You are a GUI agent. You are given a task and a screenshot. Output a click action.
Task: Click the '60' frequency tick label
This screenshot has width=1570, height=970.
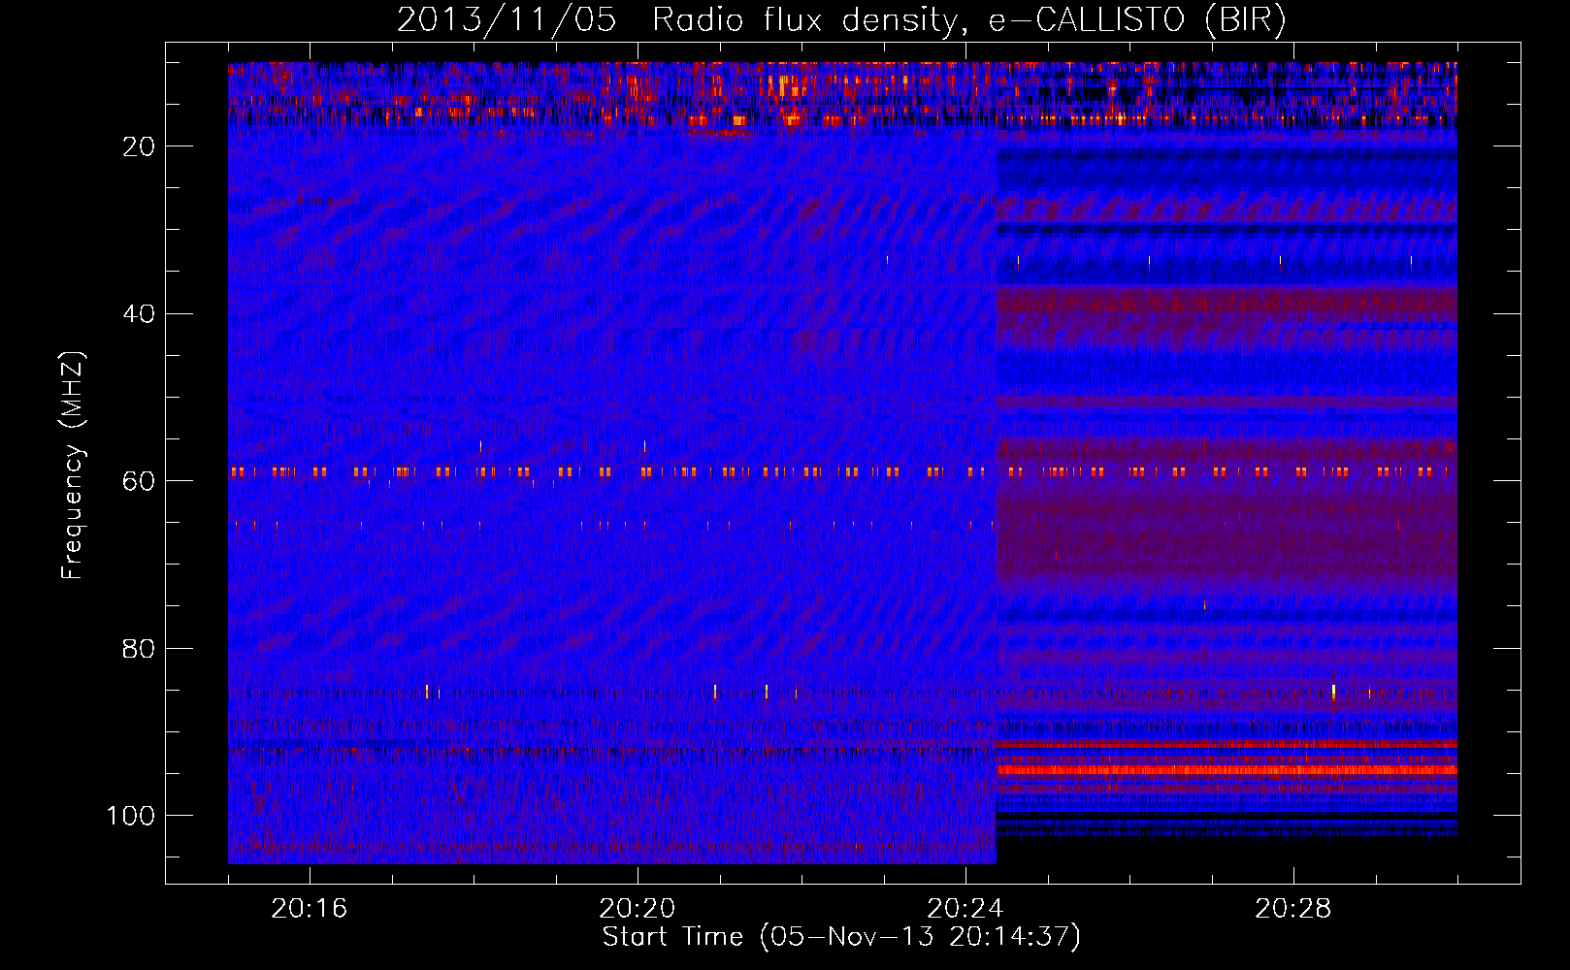tap(140, 481)
